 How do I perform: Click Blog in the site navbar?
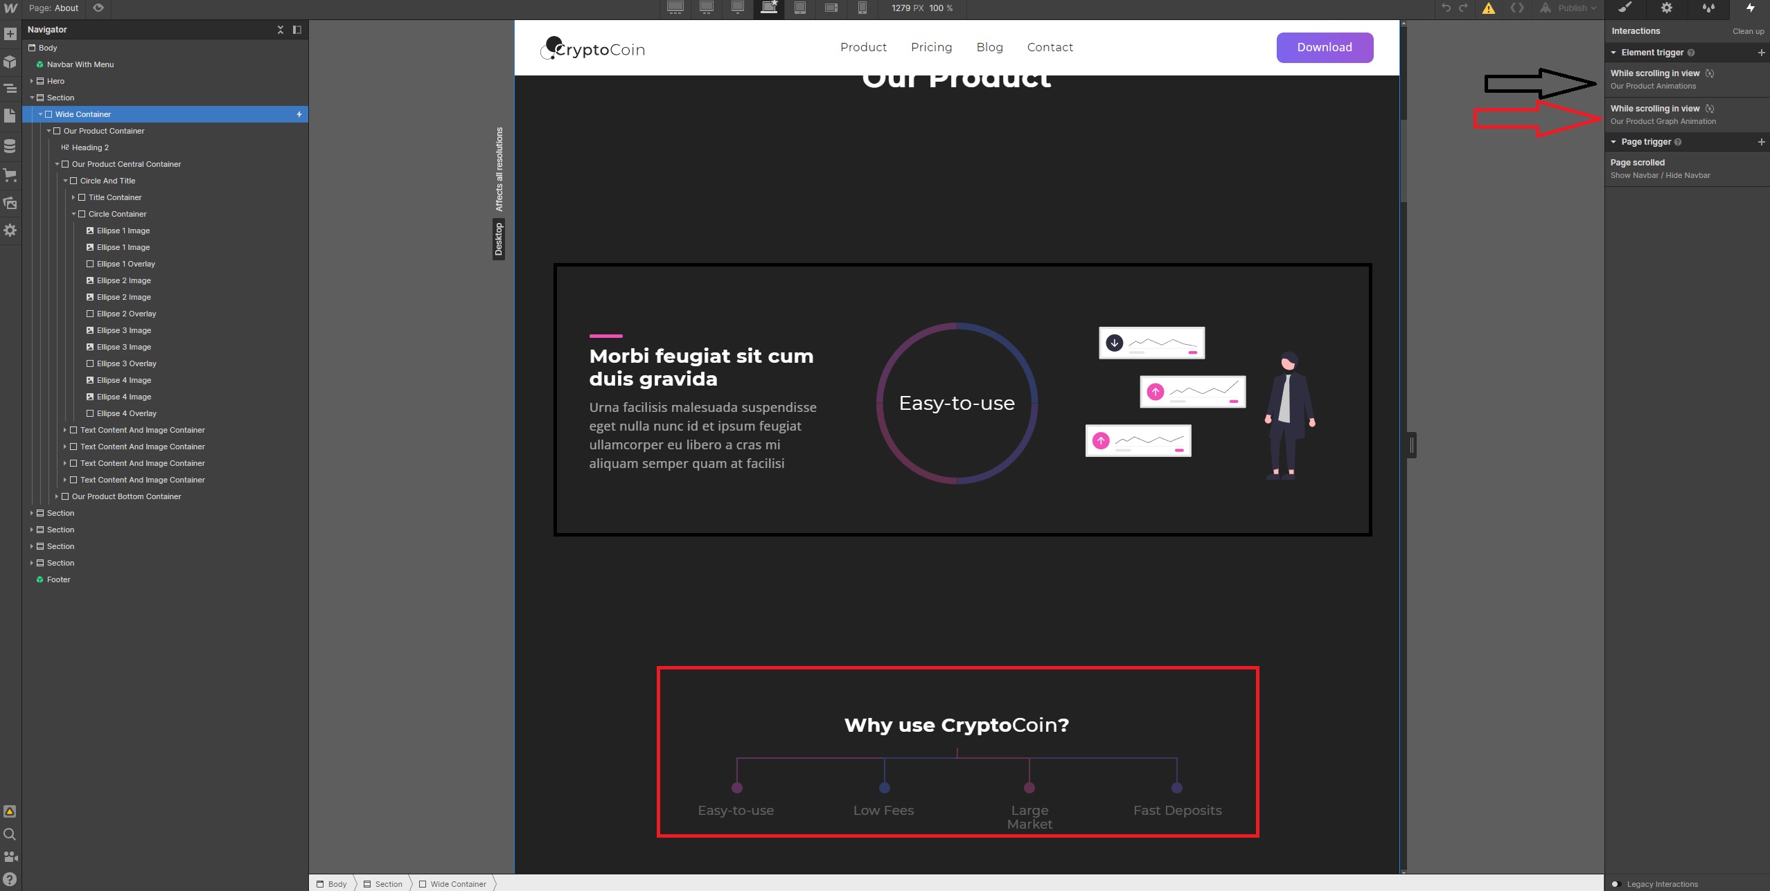tap(989, 47)
